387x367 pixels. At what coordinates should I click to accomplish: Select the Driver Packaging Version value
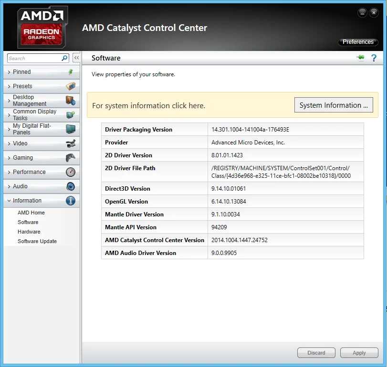250,130
